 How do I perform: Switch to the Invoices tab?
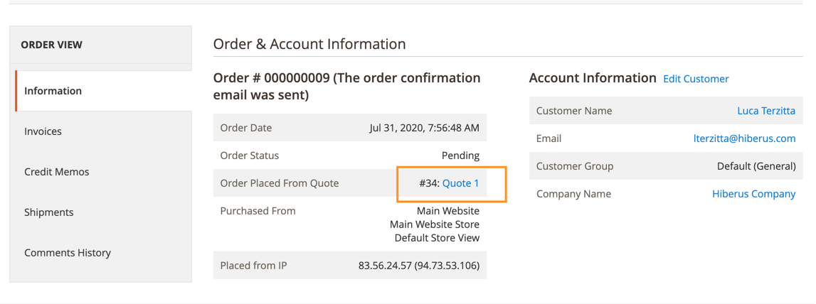tap(103, 131)
